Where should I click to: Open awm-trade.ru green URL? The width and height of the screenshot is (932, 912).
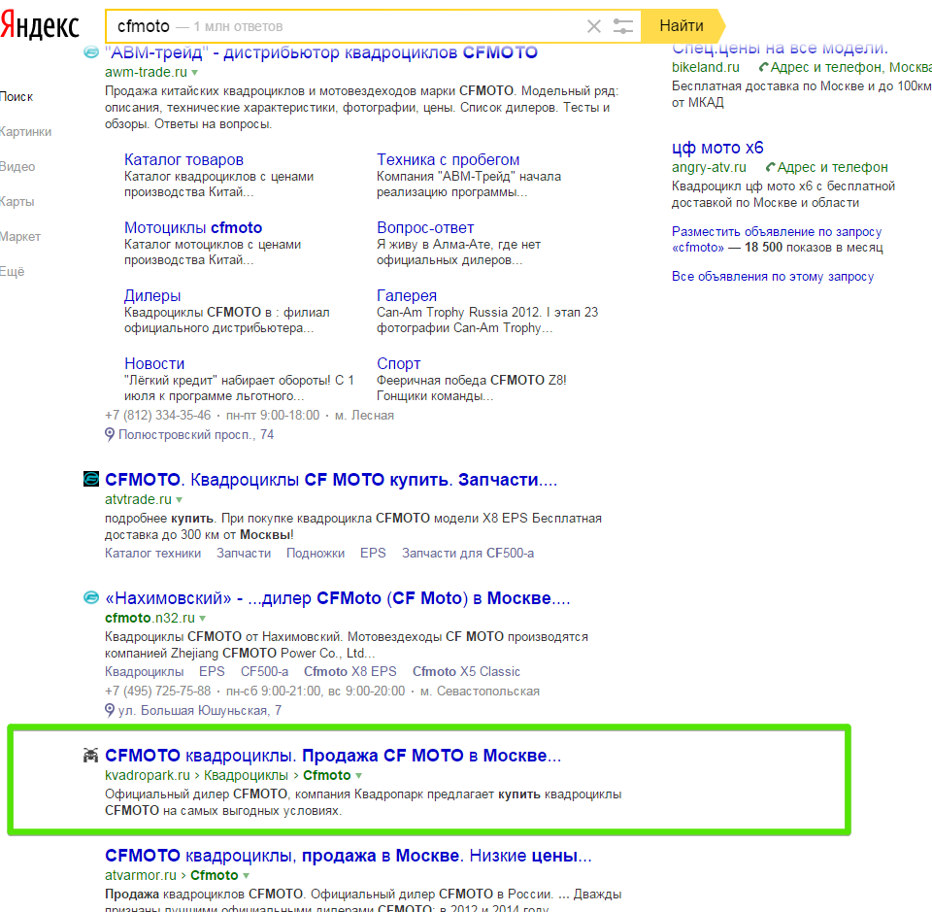(146, 72)
